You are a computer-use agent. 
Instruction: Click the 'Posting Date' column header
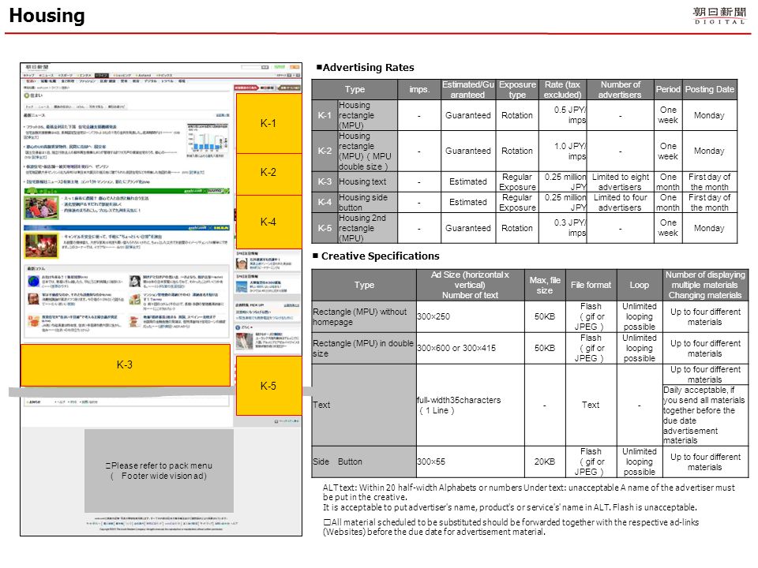click(x=709, y=89)
